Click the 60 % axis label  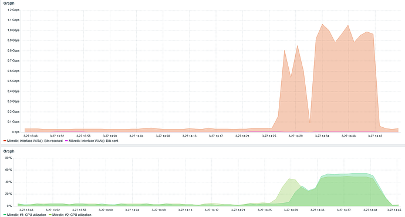point(9,169)
